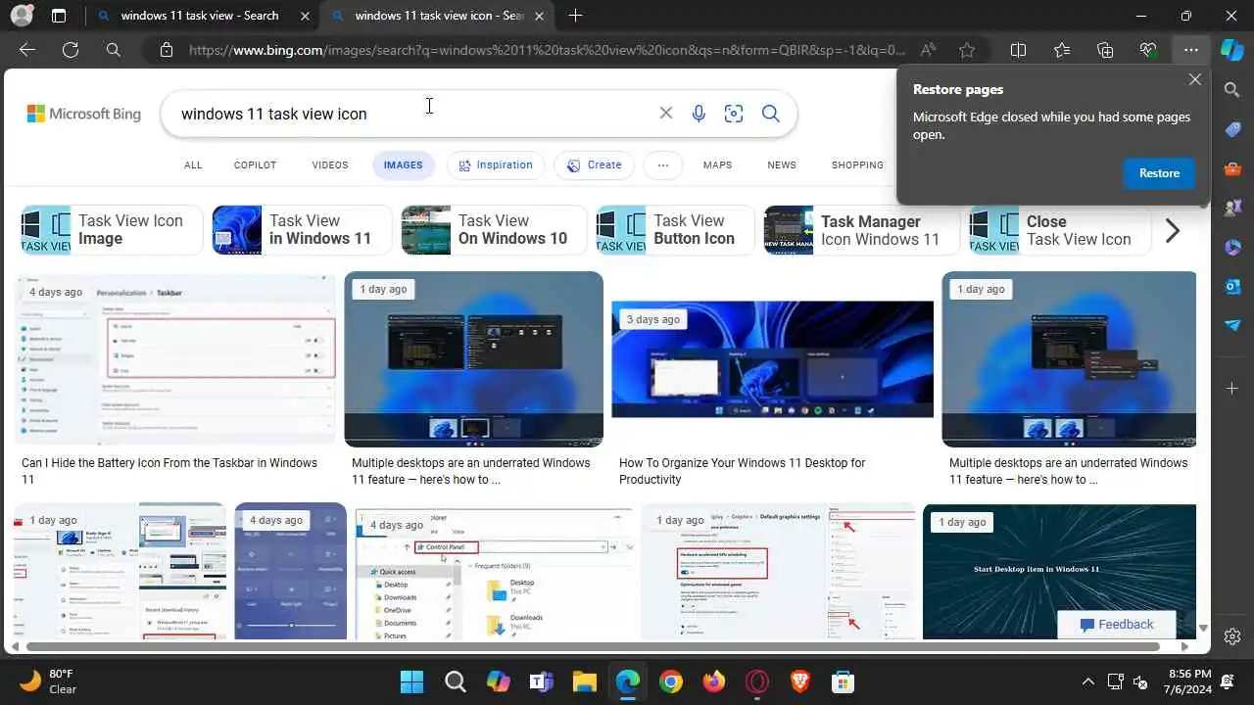
Task: Click the Create button
Action: 595,165
